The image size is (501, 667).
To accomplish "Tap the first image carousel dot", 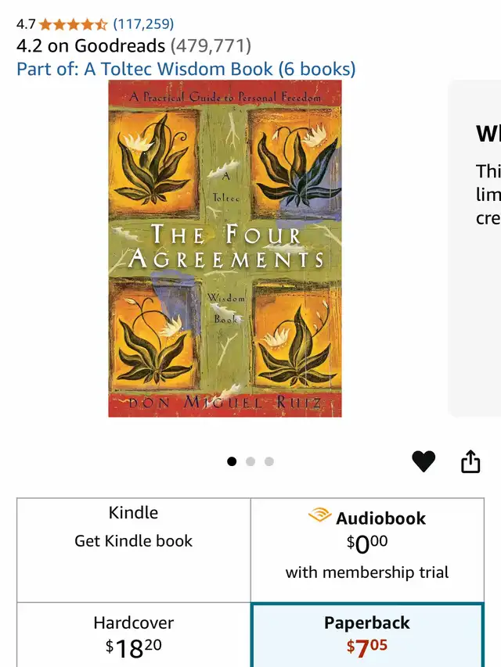I will pyautogui.click(x=232, y=461).
